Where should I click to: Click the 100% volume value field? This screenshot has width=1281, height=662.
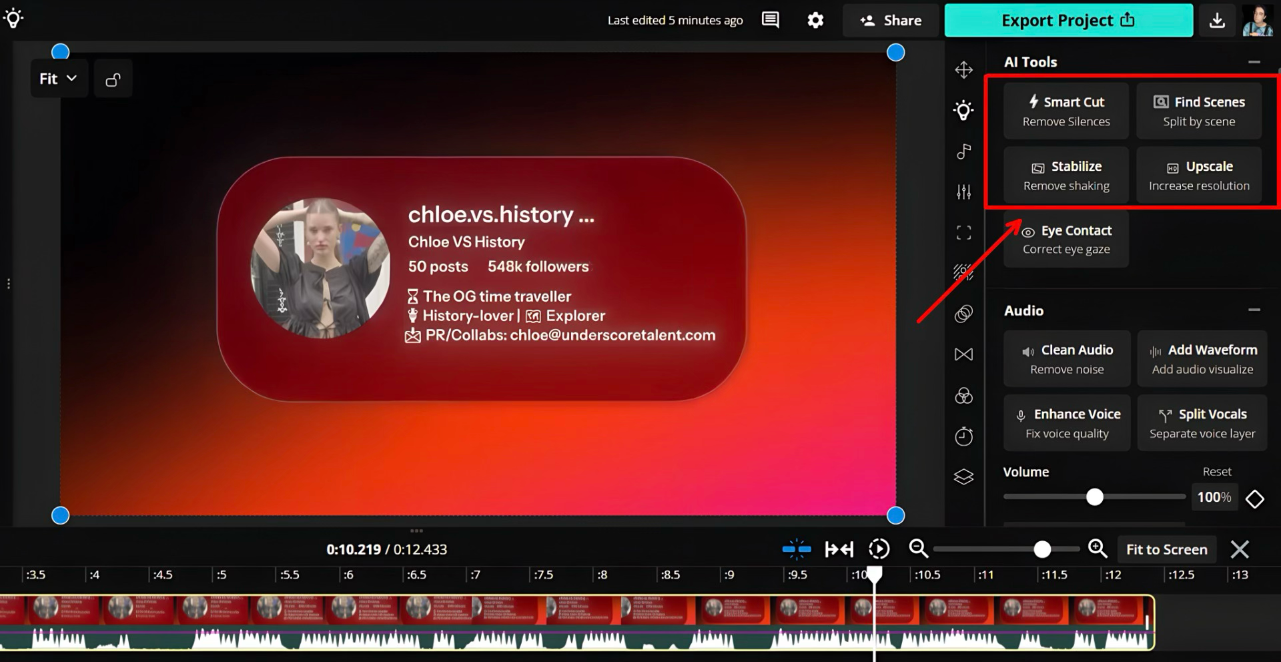(x=1214, y=497)
